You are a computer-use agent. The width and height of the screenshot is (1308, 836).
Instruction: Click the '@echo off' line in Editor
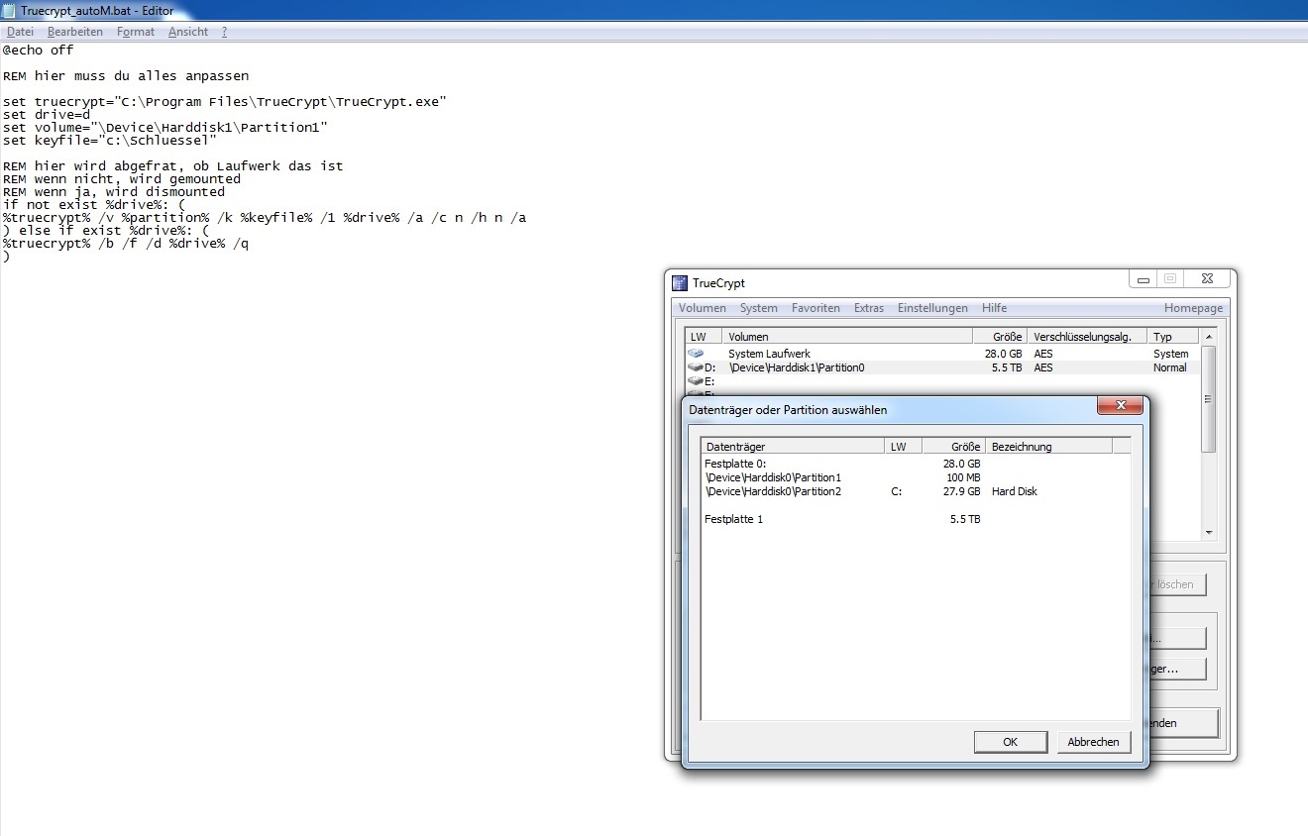pos(38,50)
